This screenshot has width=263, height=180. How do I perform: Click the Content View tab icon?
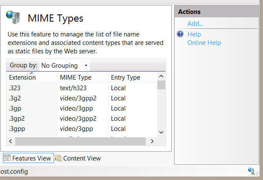tap(58, 158)
